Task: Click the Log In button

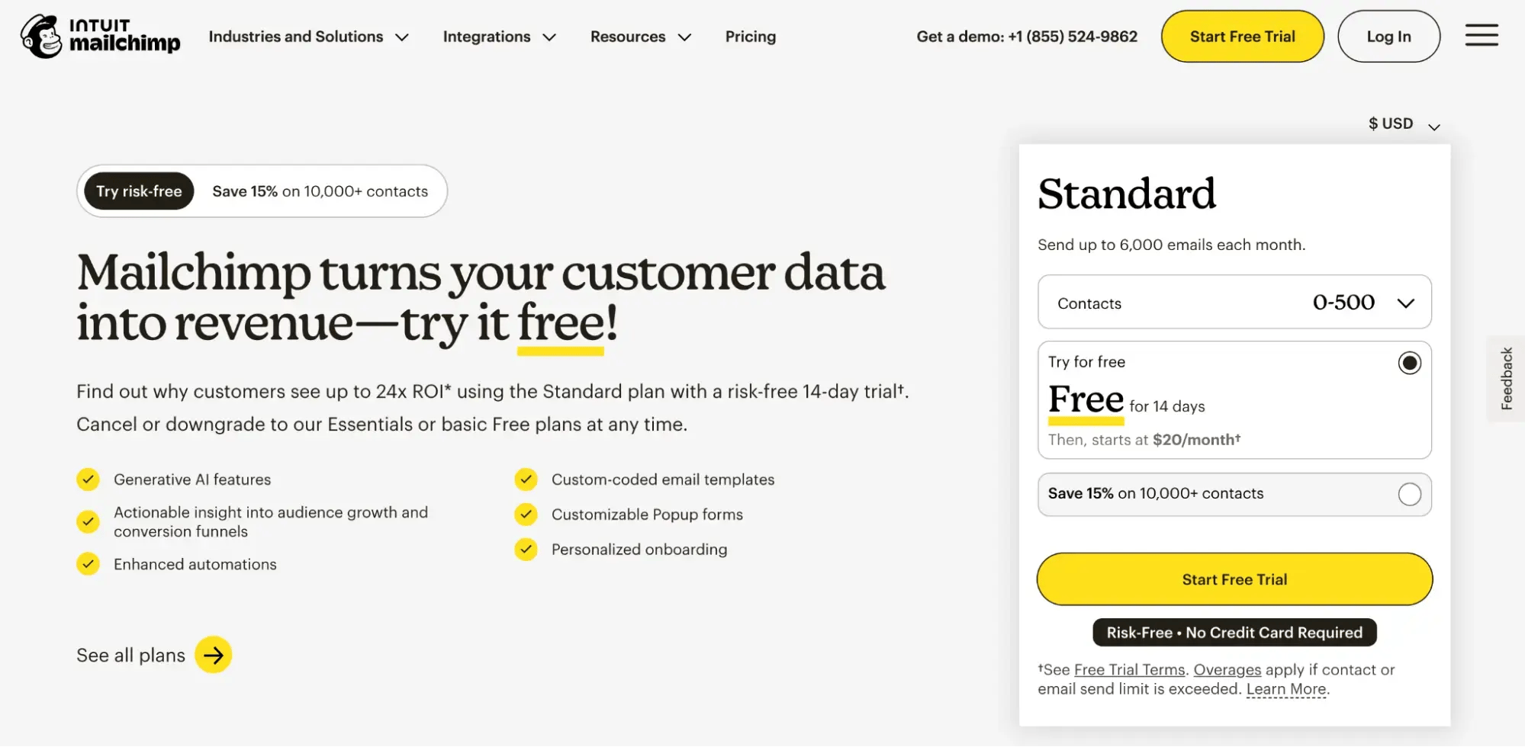Action: tap(1388, 35)
